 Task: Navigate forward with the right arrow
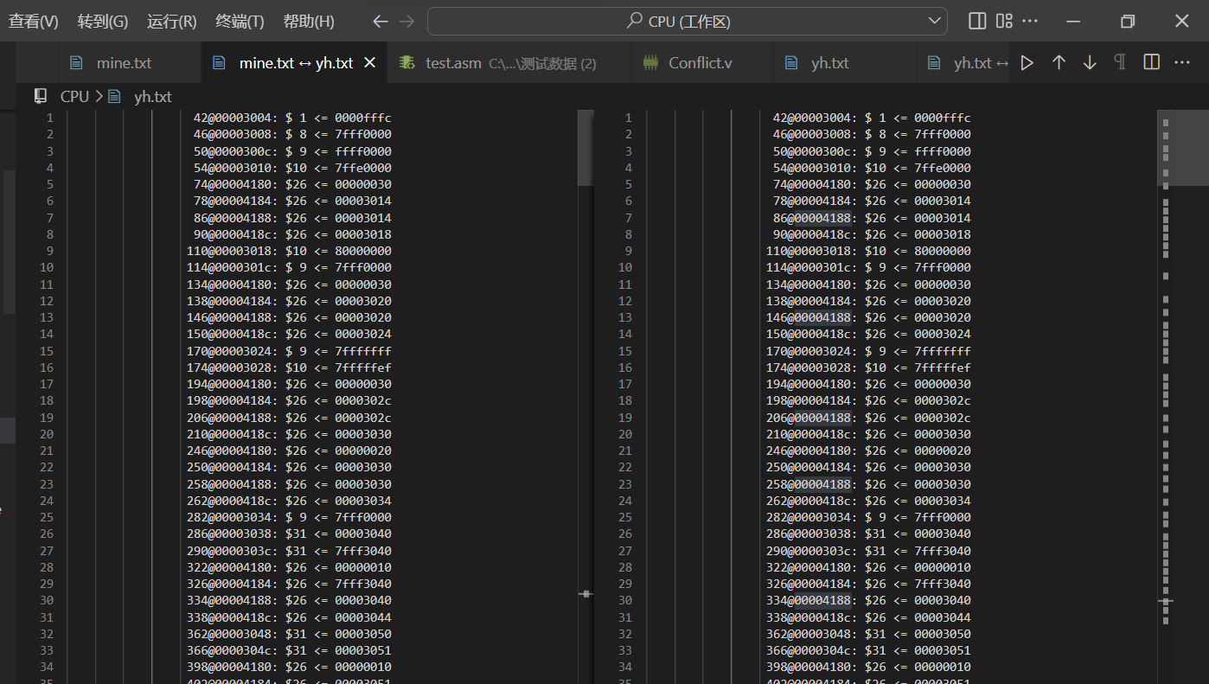(x=407, y=22)
